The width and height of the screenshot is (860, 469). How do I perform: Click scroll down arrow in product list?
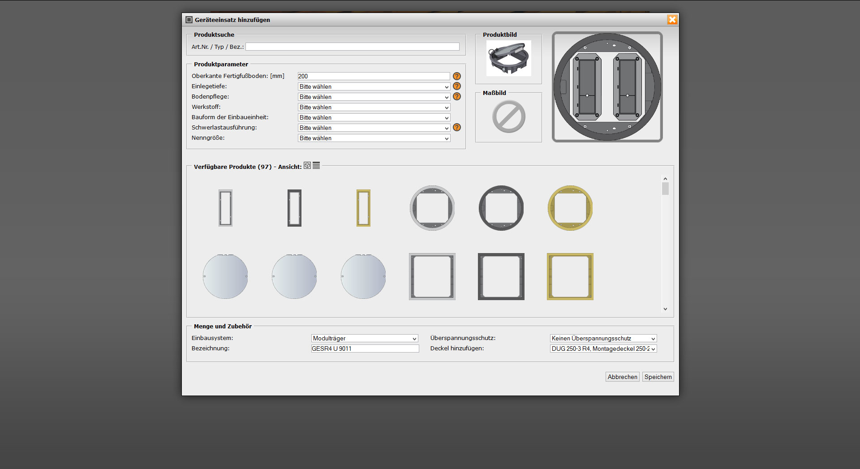point(665,309)
